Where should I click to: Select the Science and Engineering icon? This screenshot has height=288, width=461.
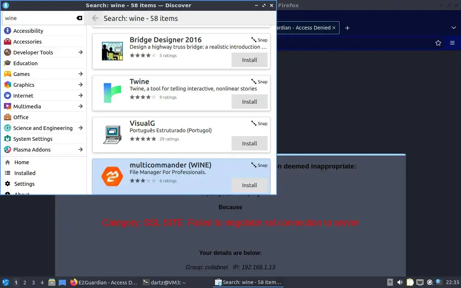(8, 128)
